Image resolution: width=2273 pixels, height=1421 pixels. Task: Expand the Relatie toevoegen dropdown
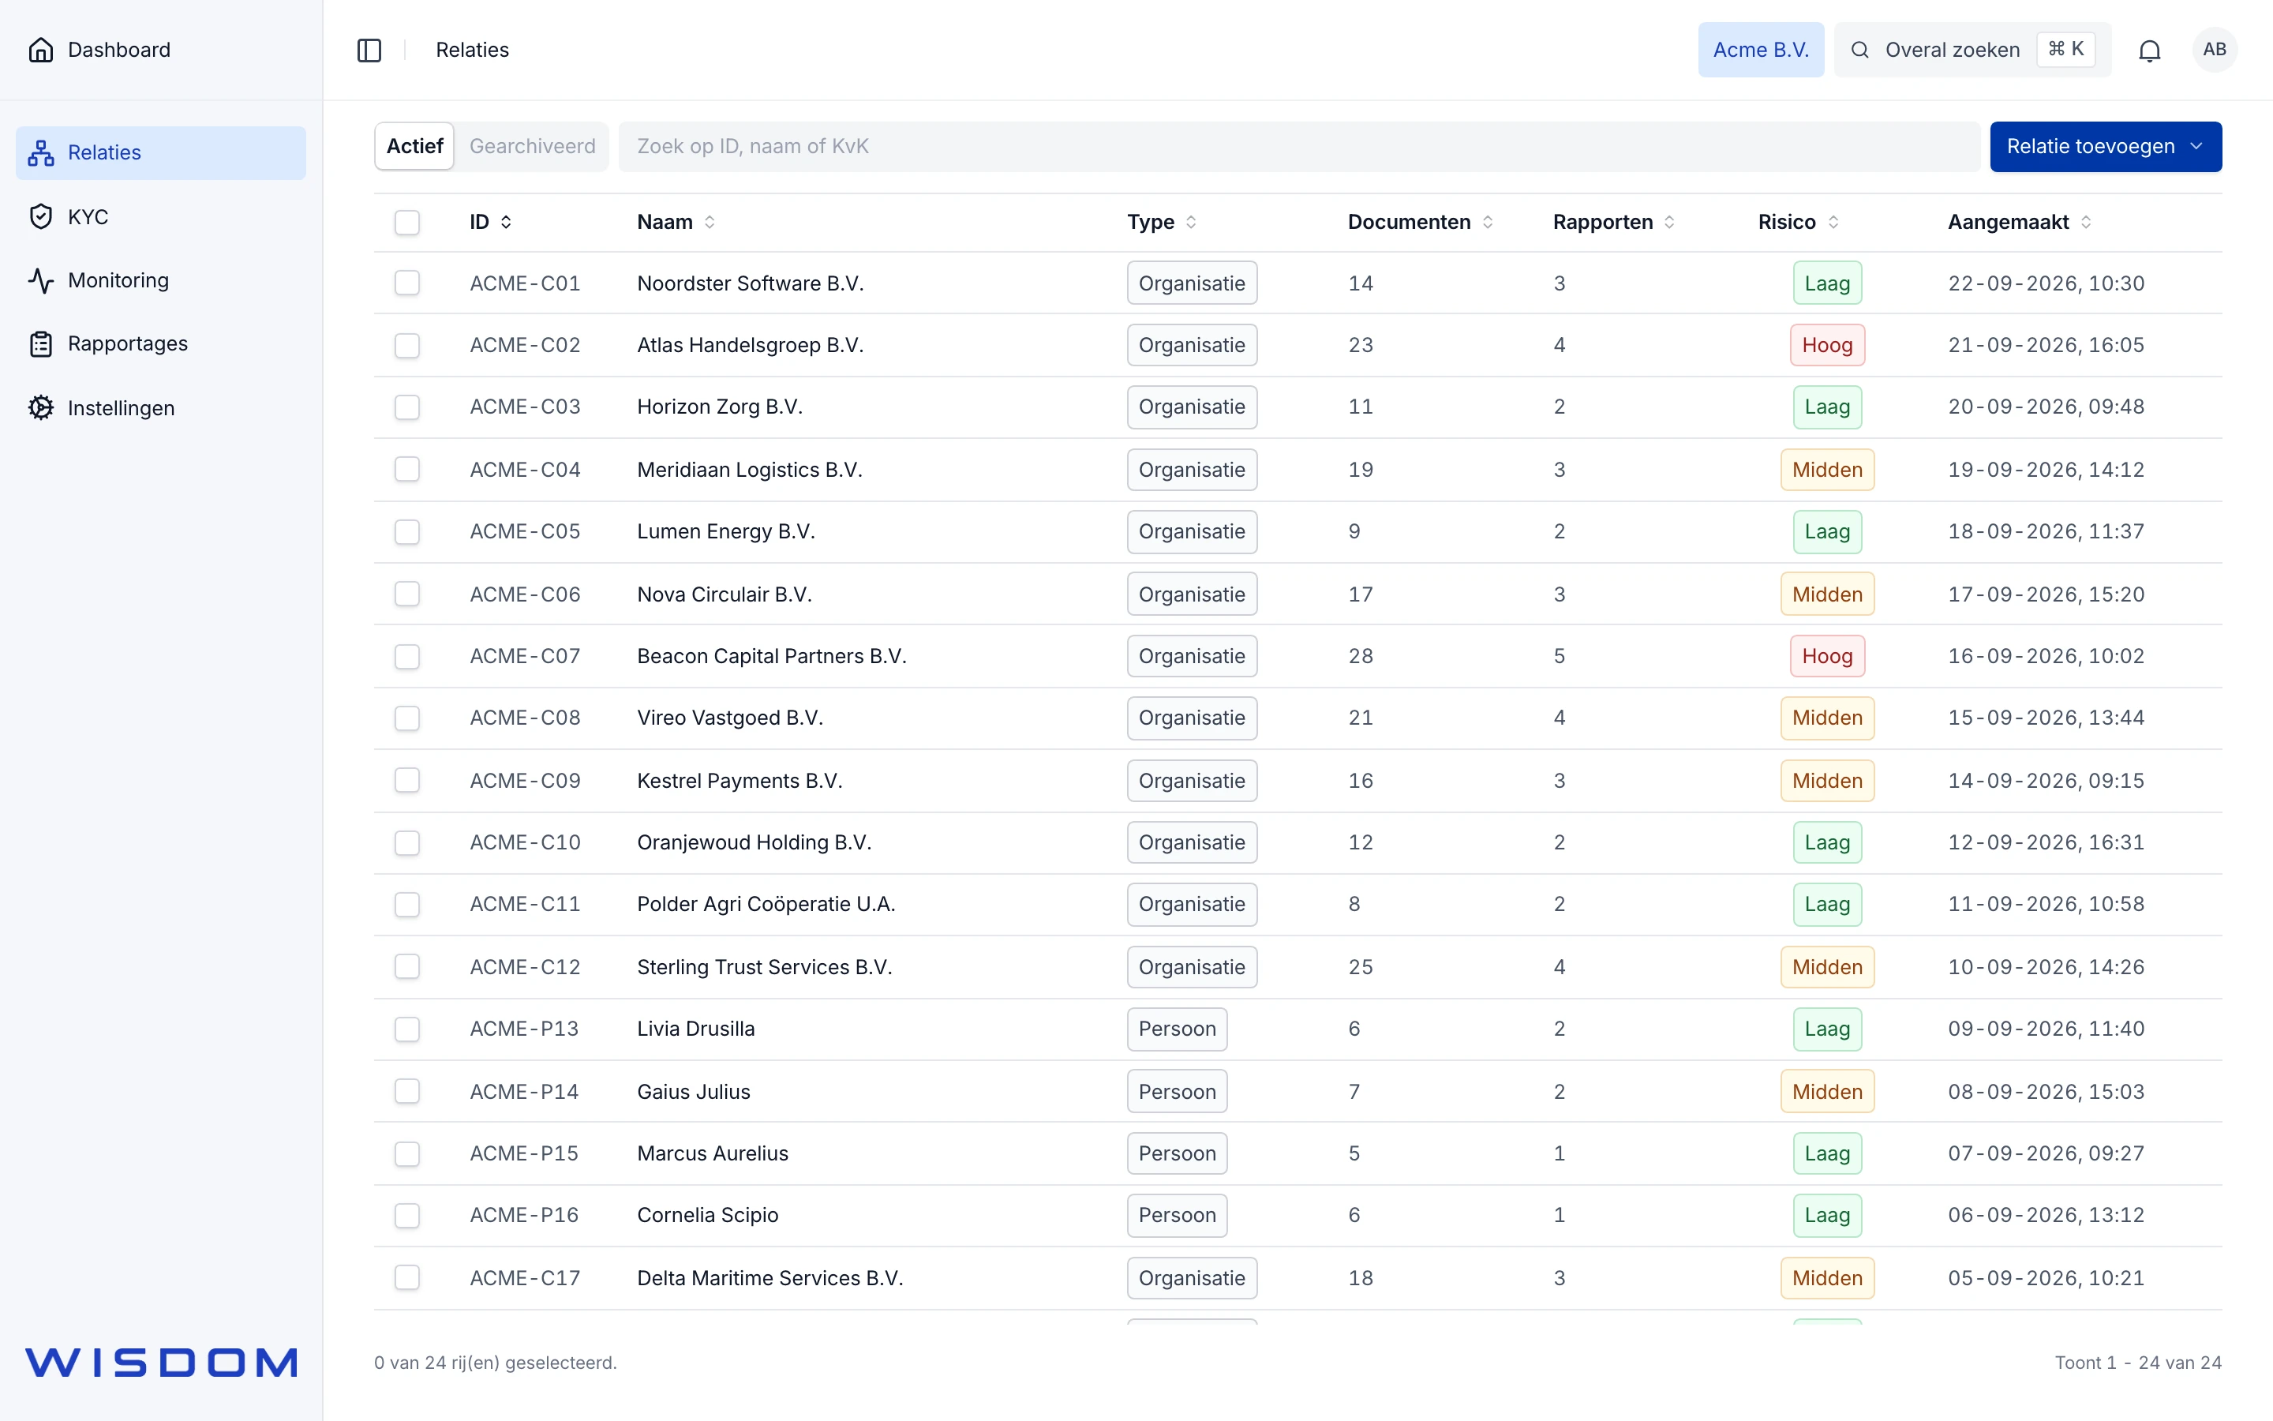(2105, 147)
